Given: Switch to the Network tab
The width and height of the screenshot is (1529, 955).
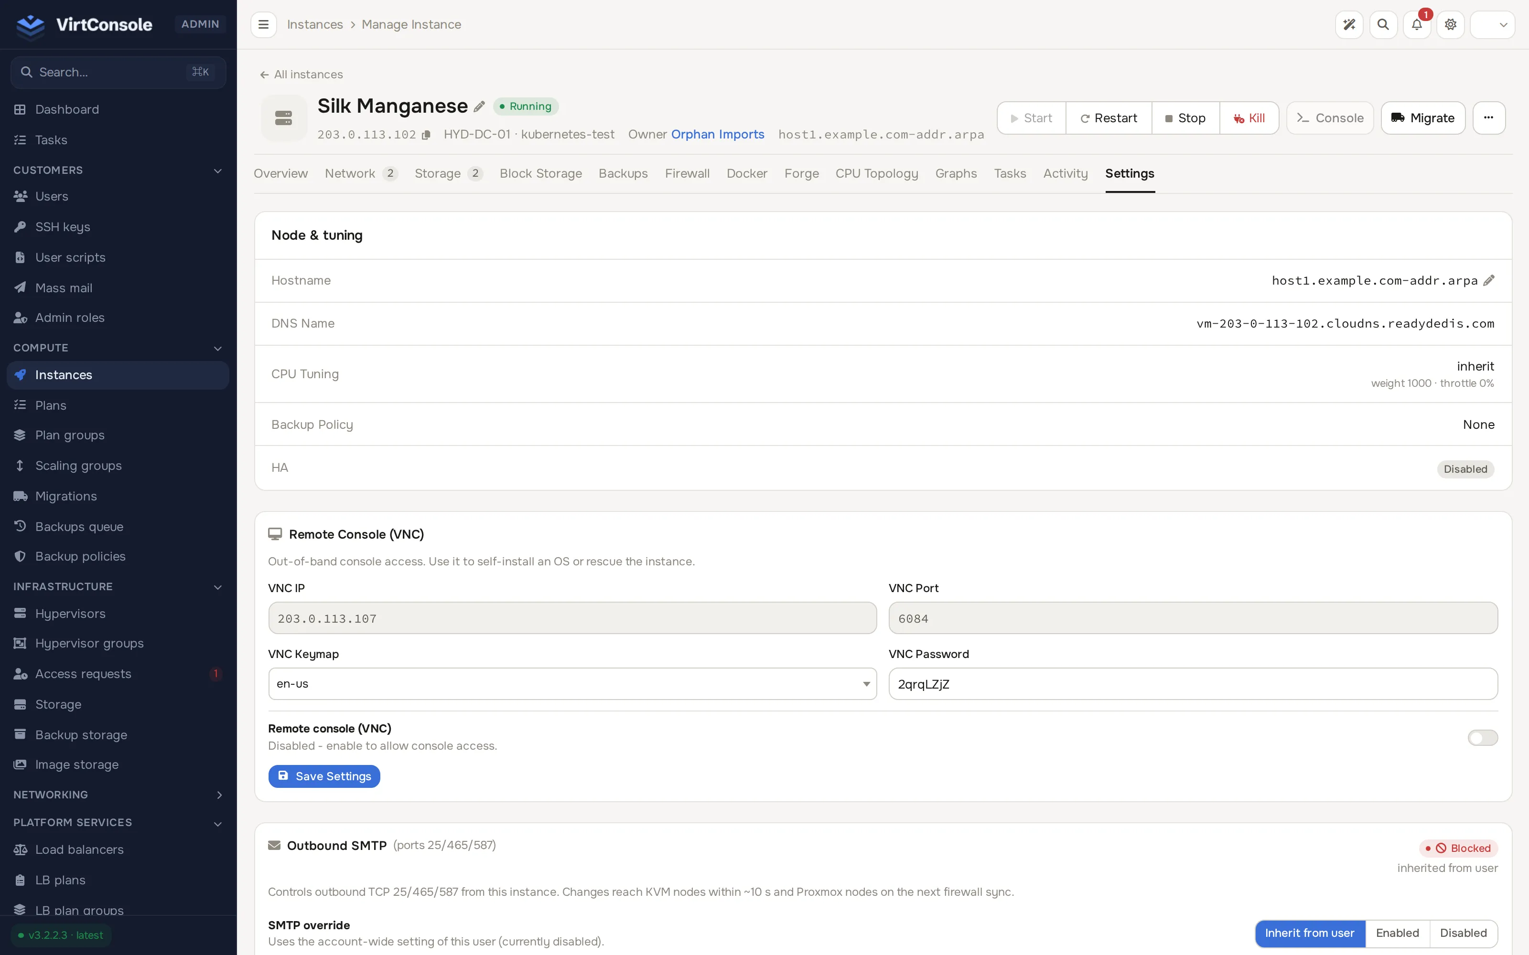Looking at the screenshot, I should (x=361, y=174).
